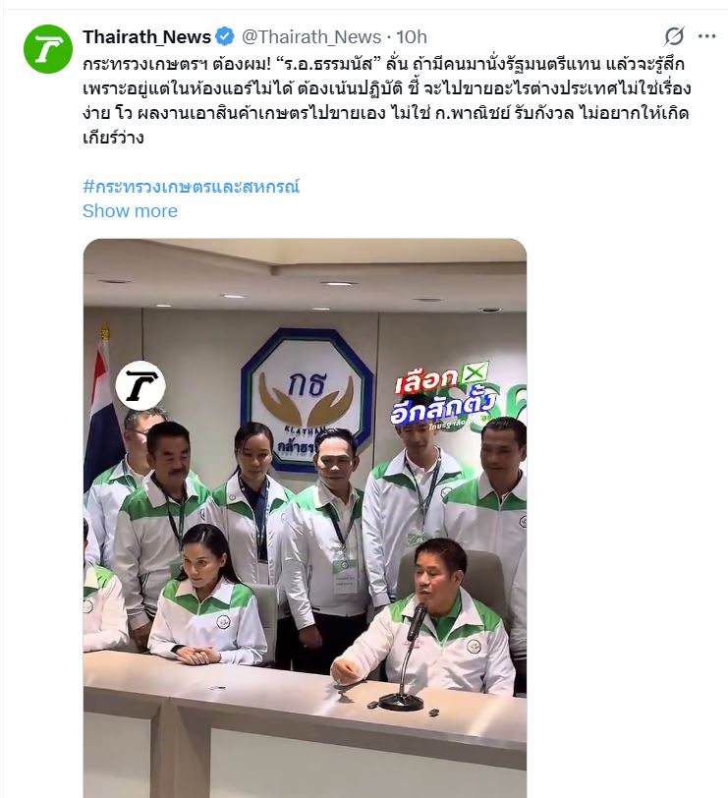Open the three-dot more options menu
Image resolution: width=728 pixels, height=798 pixels.
(x=706, y=36)
